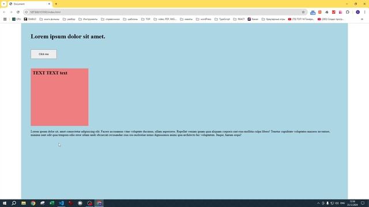
Task: Open the tab search dropdown arrow
Action: 4,4
